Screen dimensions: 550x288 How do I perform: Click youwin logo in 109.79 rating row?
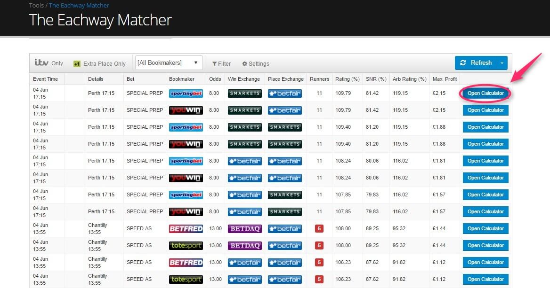[x=186, y=110]
